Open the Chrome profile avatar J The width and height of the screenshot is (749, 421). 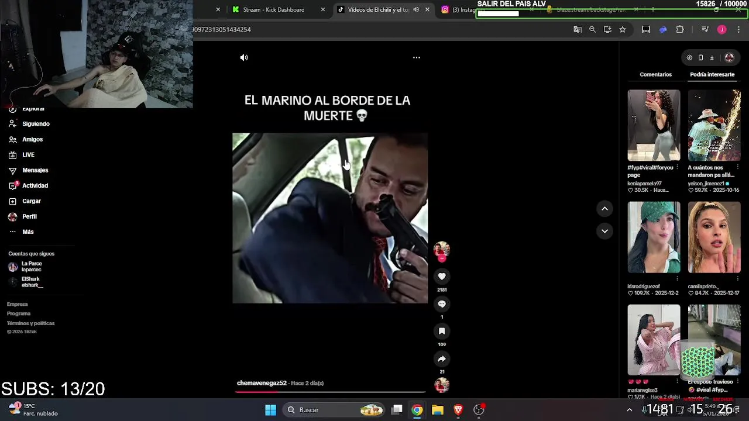point(721,29)
